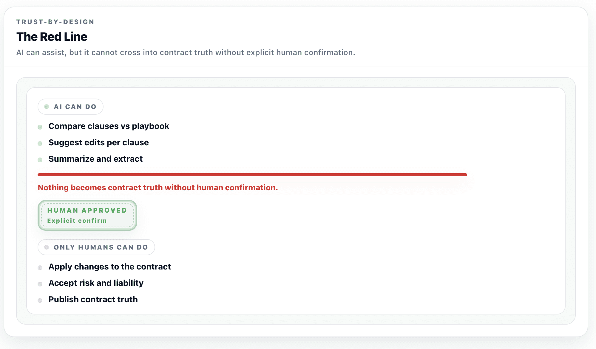Screen dimensions: 596x349
Task: Click Publish contract truth item
Action: (x=93, y=300)
